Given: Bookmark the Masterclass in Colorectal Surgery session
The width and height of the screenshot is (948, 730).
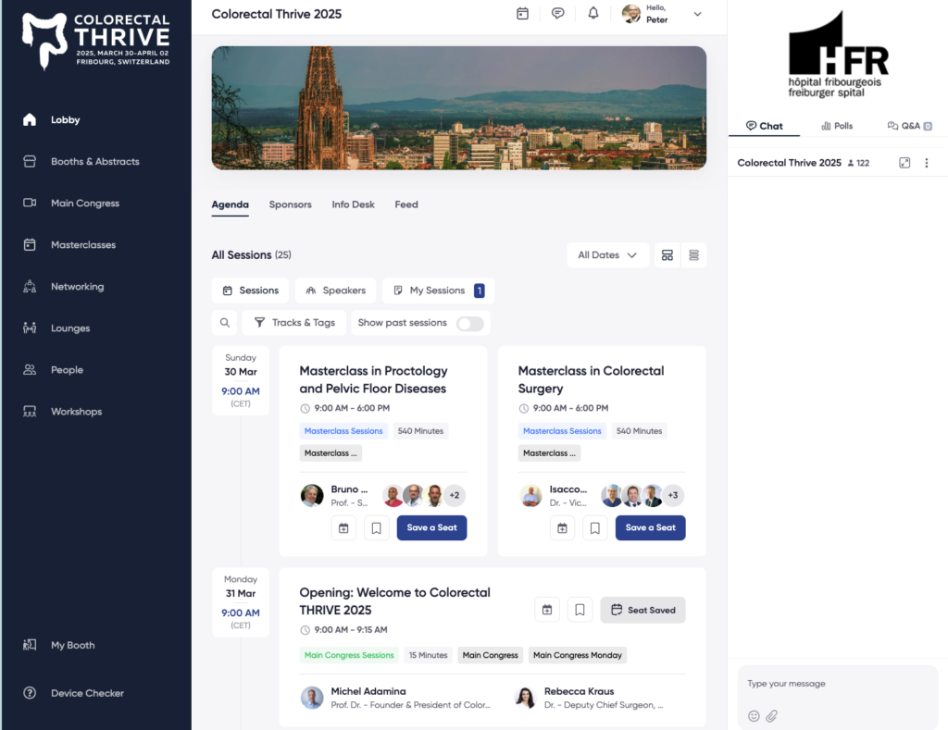Looking at the screenshot, I should point(595,528).
